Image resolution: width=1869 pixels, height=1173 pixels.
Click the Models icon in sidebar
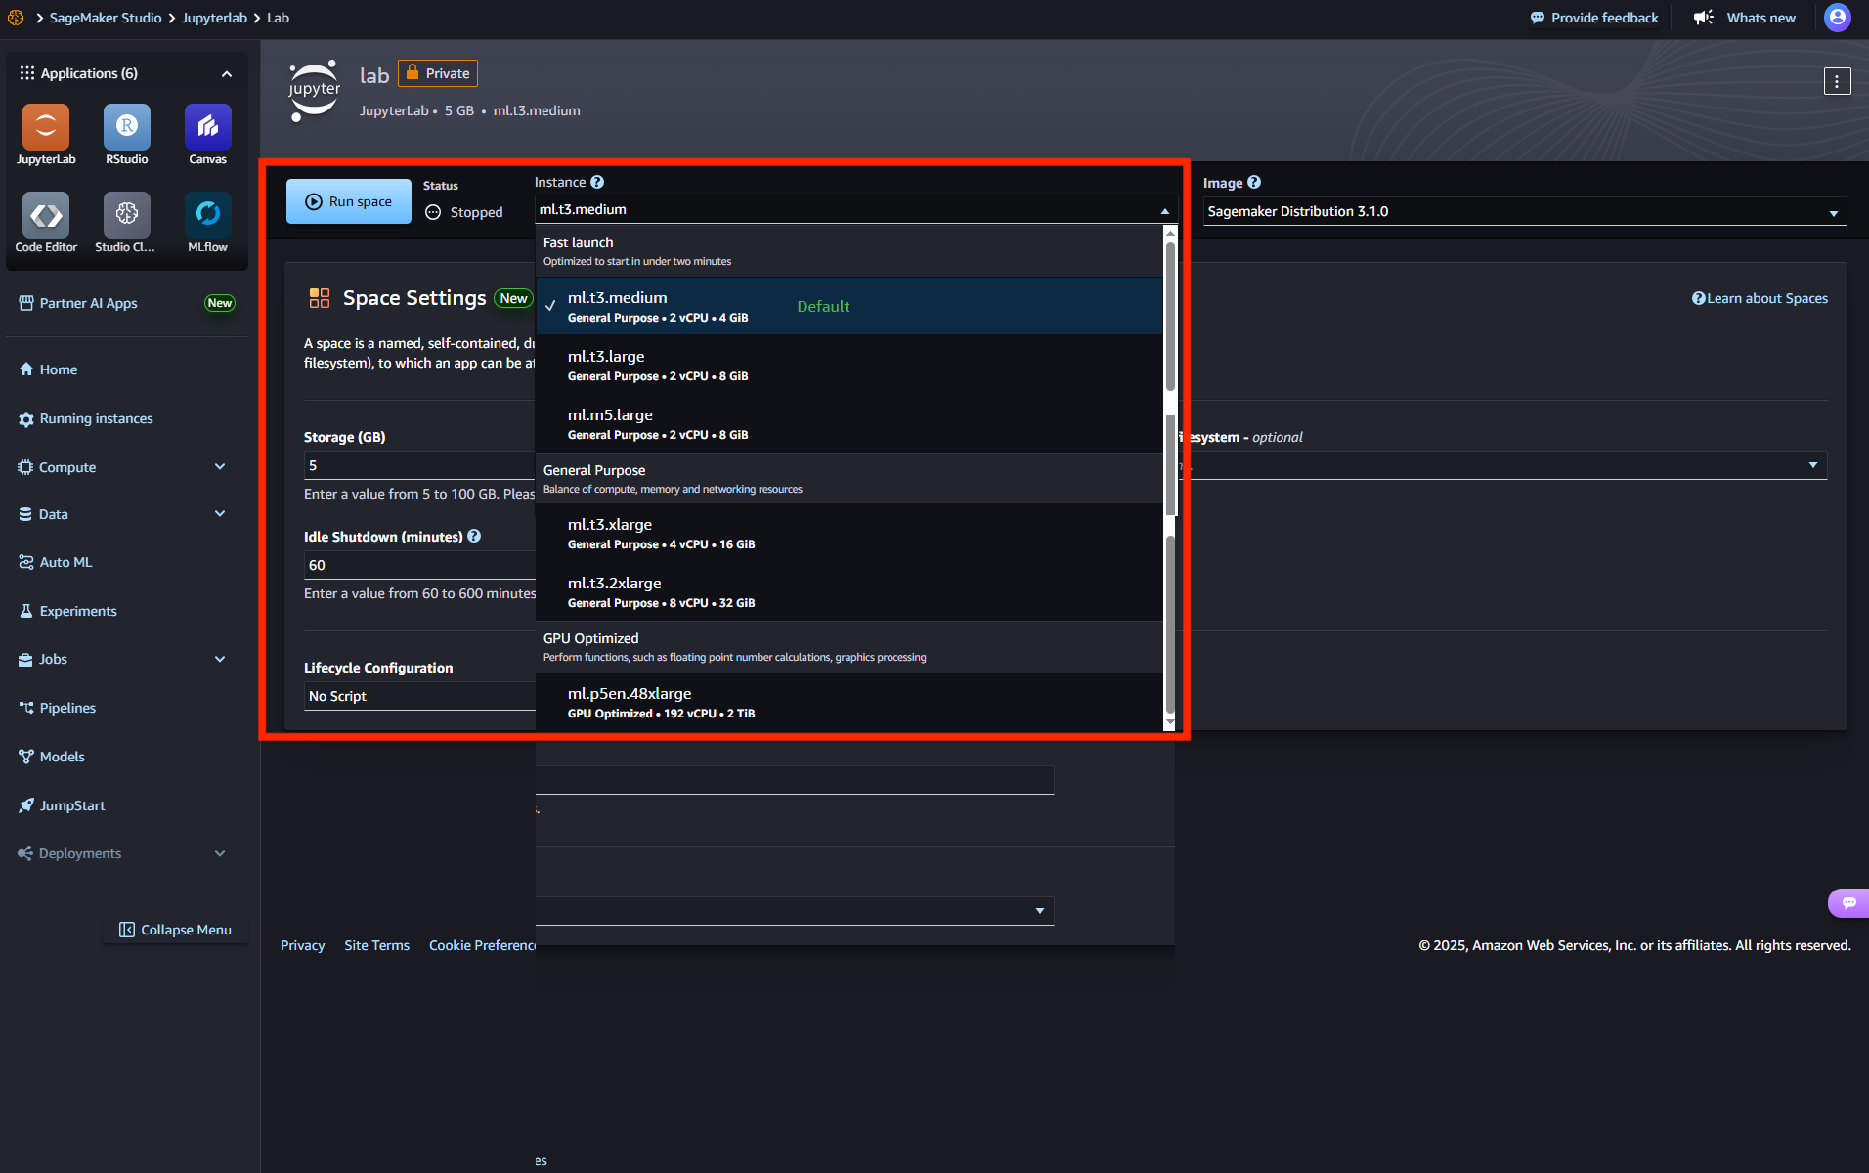[26, 757]
